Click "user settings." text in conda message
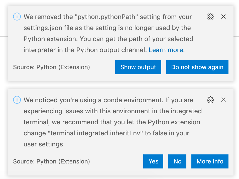Image resolution: width=239 pixels, height=179 pixels. click(44, 144)
